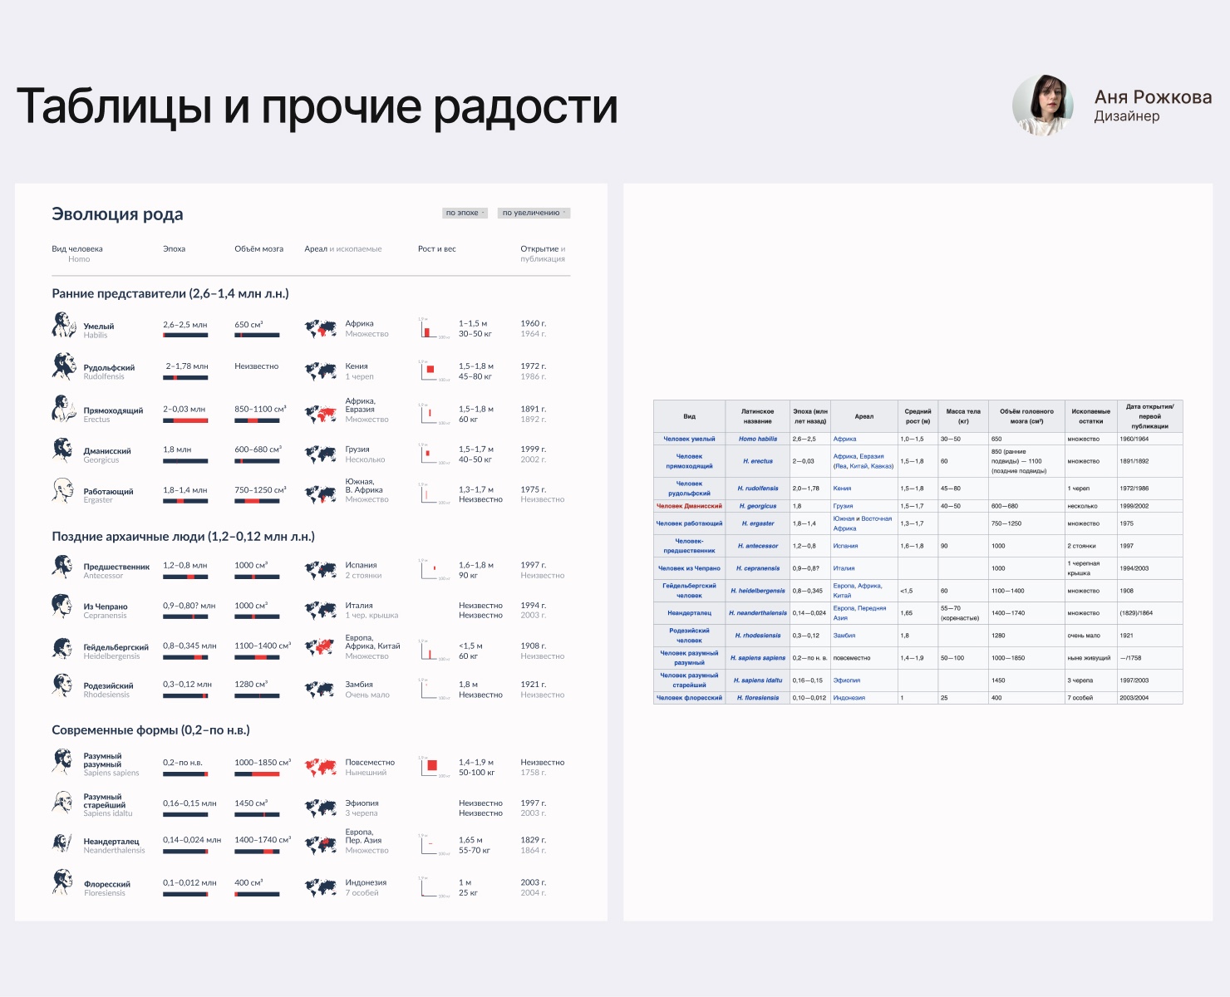
Task: Select the height chart icon for Прямоходящий
Action: tap(429, 413)
